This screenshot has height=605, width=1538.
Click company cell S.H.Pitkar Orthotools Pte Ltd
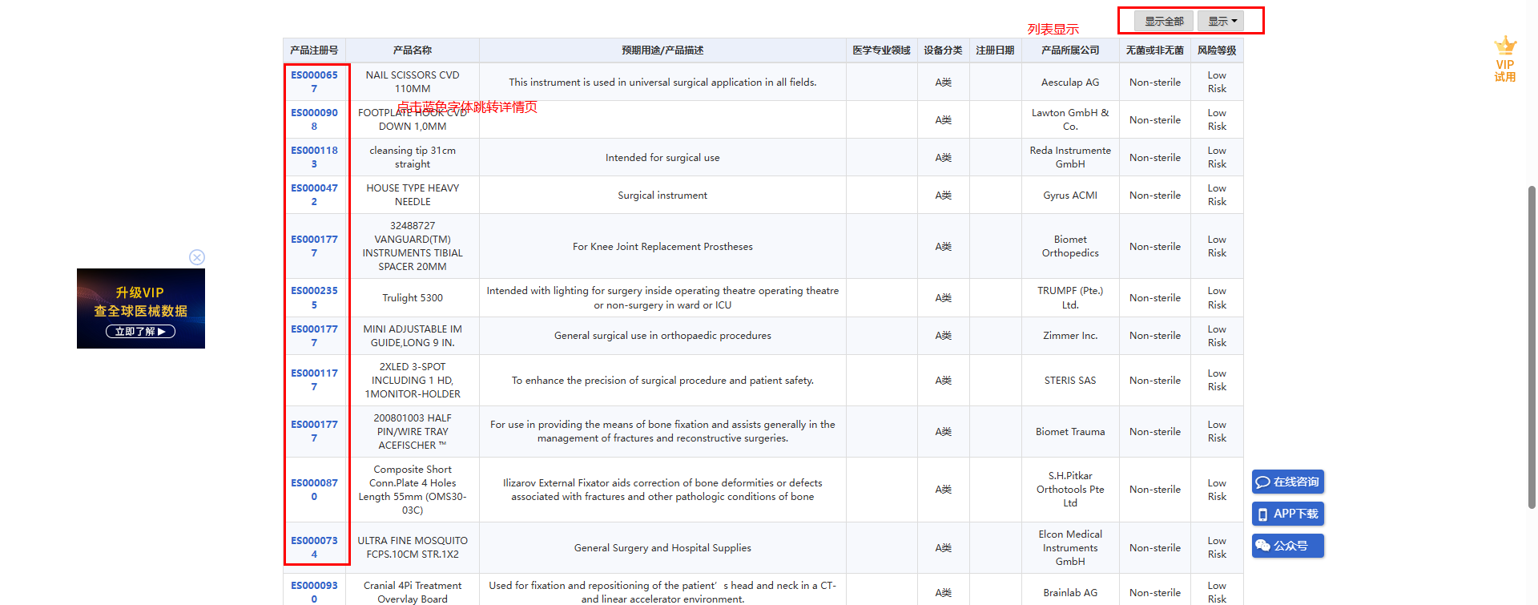[1070, 490]
